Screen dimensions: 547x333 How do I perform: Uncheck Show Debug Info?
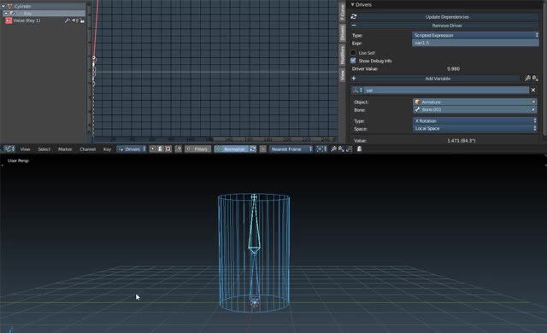tap(353, 61)
